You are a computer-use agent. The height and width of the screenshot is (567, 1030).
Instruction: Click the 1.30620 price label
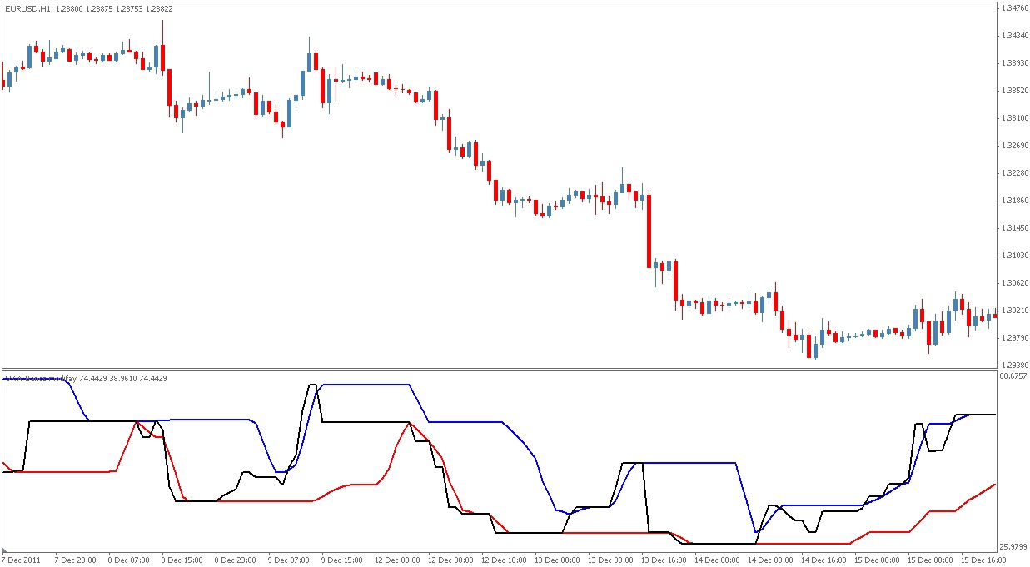1015,283
